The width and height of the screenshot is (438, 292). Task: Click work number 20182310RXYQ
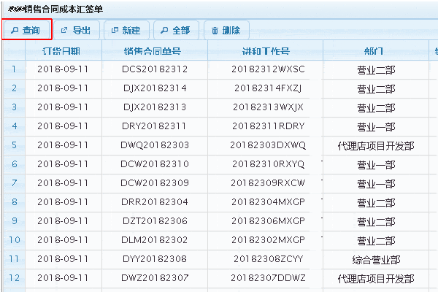tap(268, 164)
